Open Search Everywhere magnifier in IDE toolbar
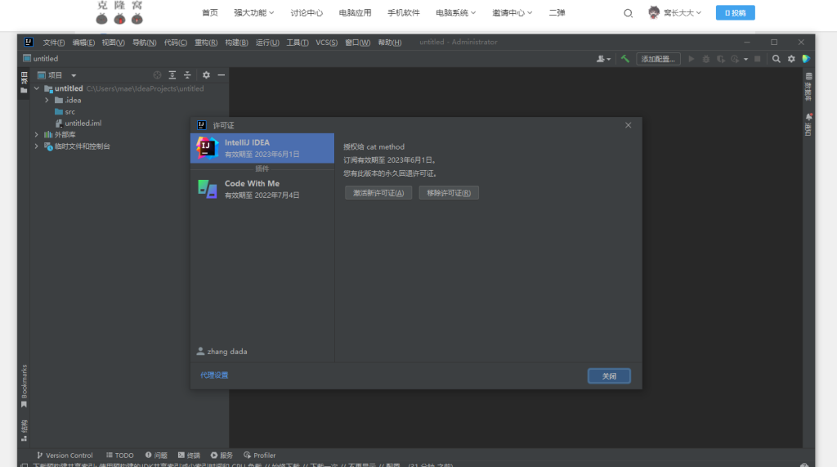This screenshot has height=467, width=837. point(777,59)
